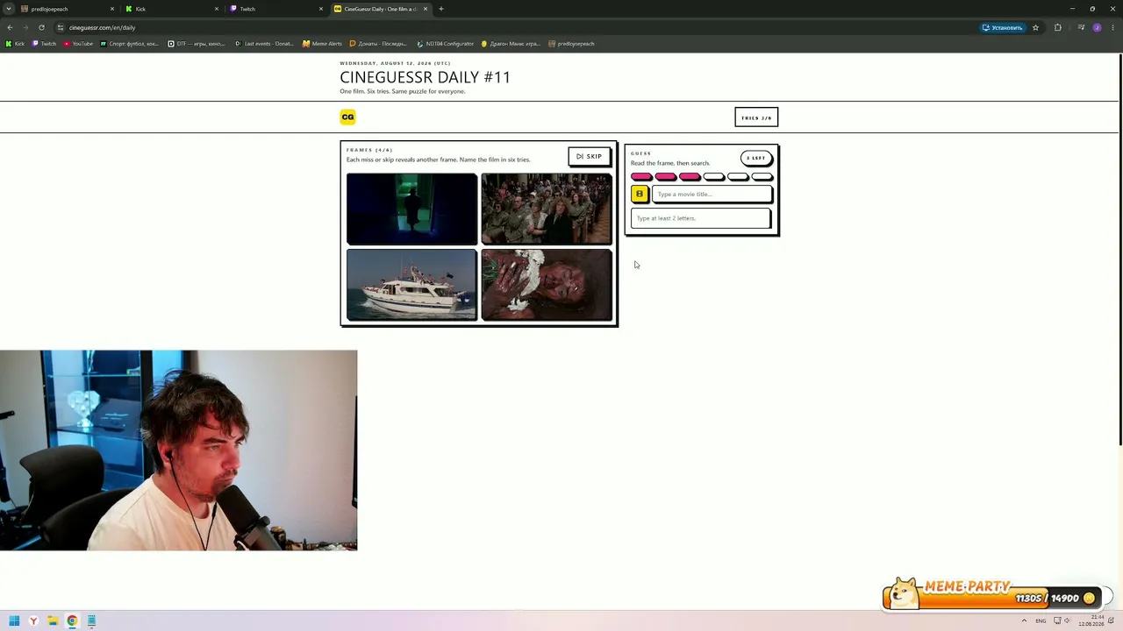The image size is (1123, 631).
Task: Open the YouTube bookmark
Action: pyautogui.click(x=78, y=44)
